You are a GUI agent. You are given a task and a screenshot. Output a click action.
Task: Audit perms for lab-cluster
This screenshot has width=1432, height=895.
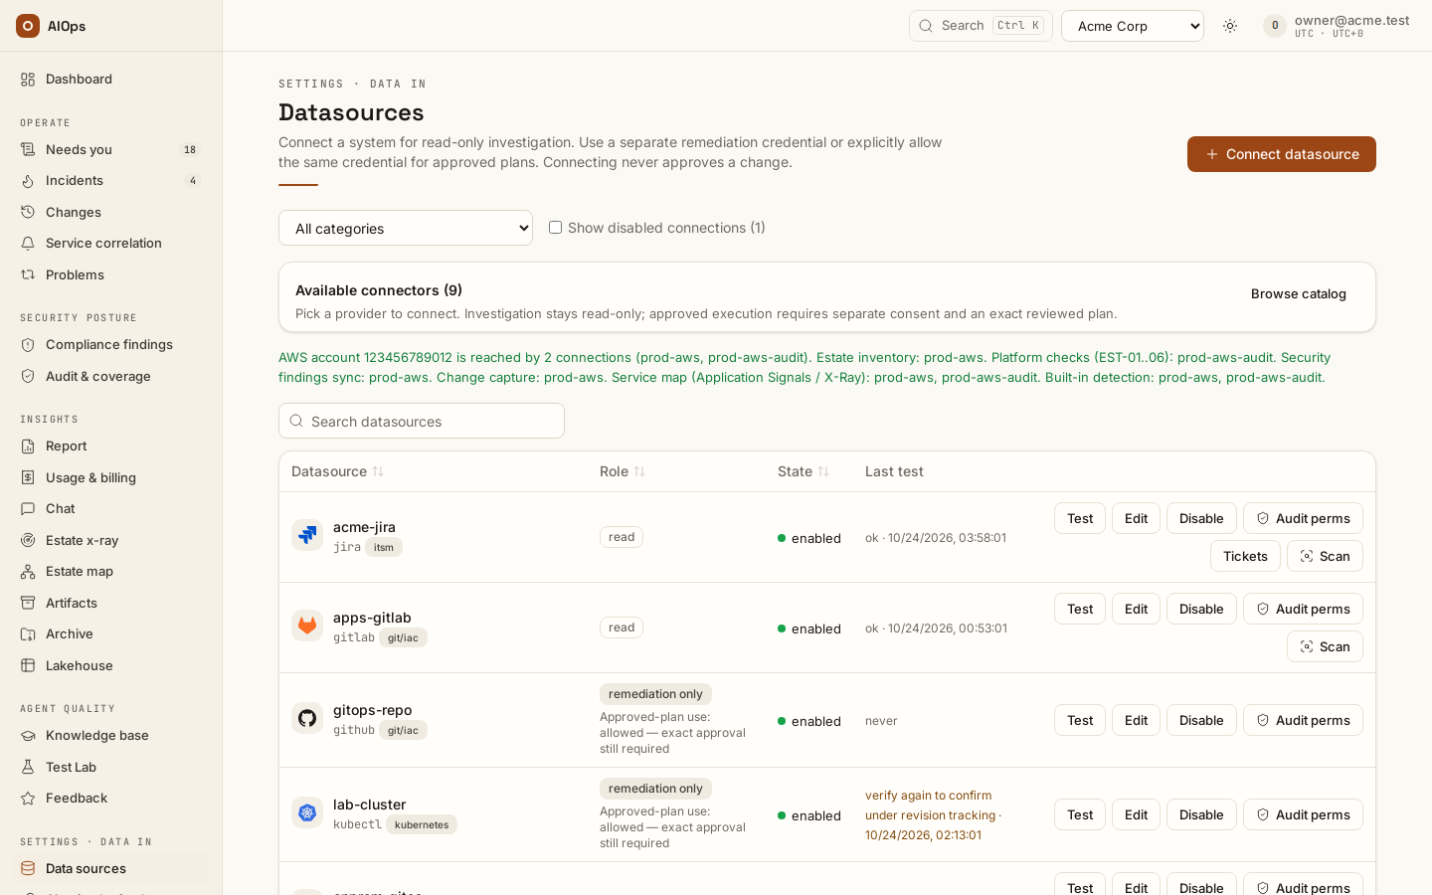[1303, 814]
